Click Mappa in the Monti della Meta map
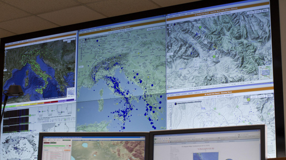The height and width of the screenshot is (160, 286). [x=250, y=13]
